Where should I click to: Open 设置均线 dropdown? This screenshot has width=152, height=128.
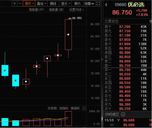tap(77, 10)
